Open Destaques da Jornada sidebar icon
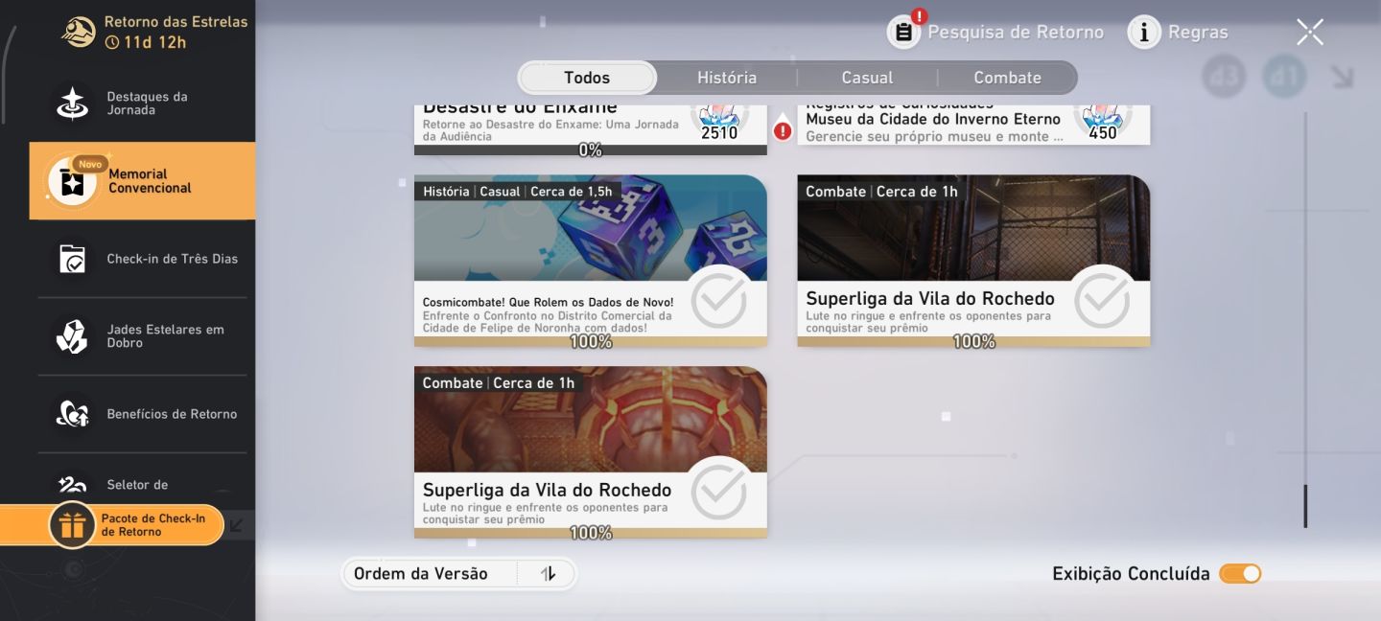This screenshot has height=621, width=1381. coord(72,103)
